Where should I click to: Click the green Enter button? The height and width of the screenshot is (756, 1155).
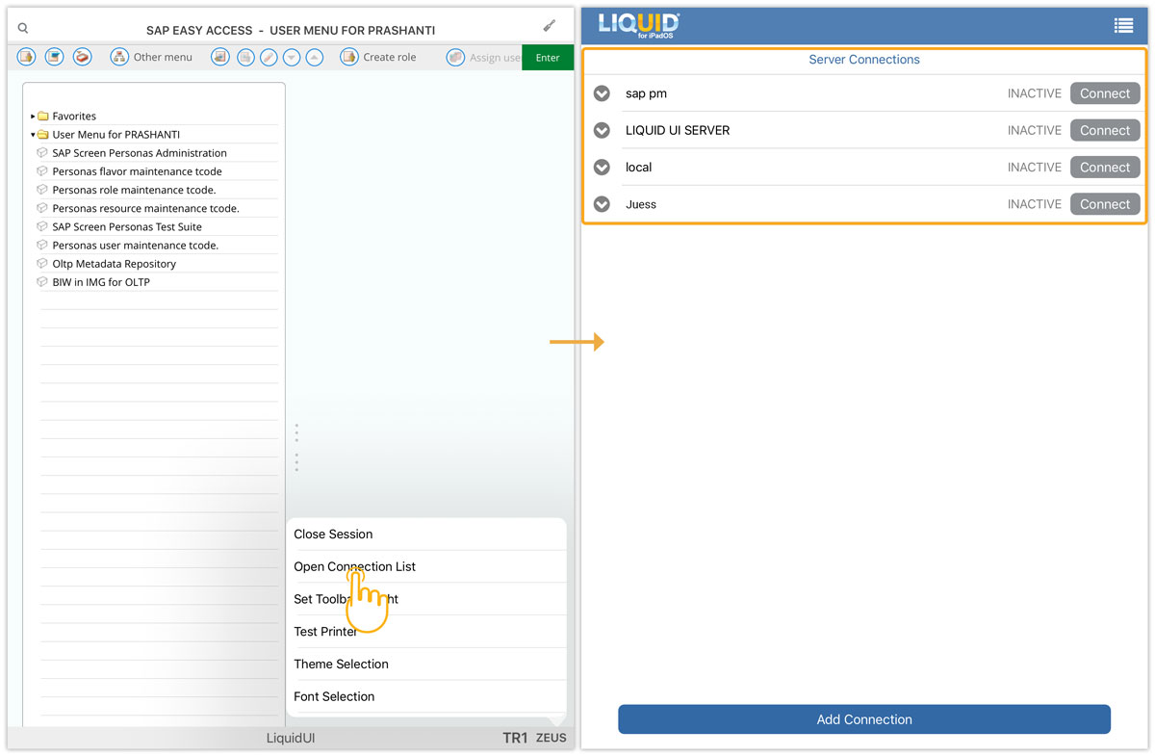[x=548, y=58]
